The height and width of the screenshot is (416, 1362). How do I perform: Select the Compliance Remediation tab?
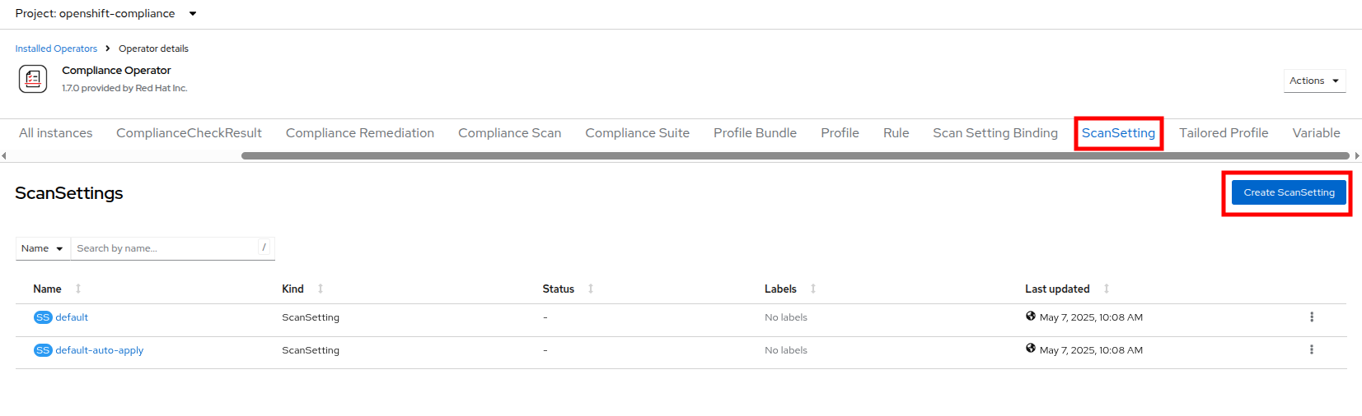tap(359, 133)
